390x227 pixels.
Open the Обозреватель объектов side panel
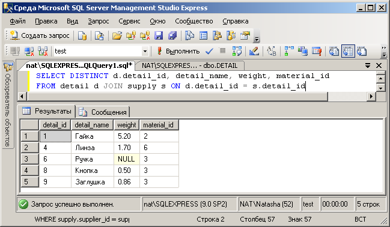pyautogui.click(x=8, y=106)
